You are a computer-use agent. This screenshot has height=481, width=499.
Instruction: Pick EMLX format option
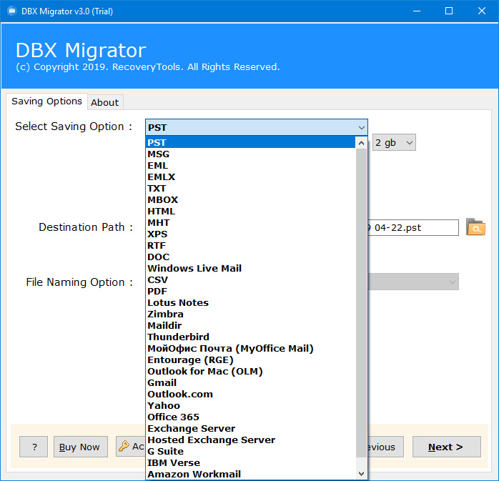250,177
